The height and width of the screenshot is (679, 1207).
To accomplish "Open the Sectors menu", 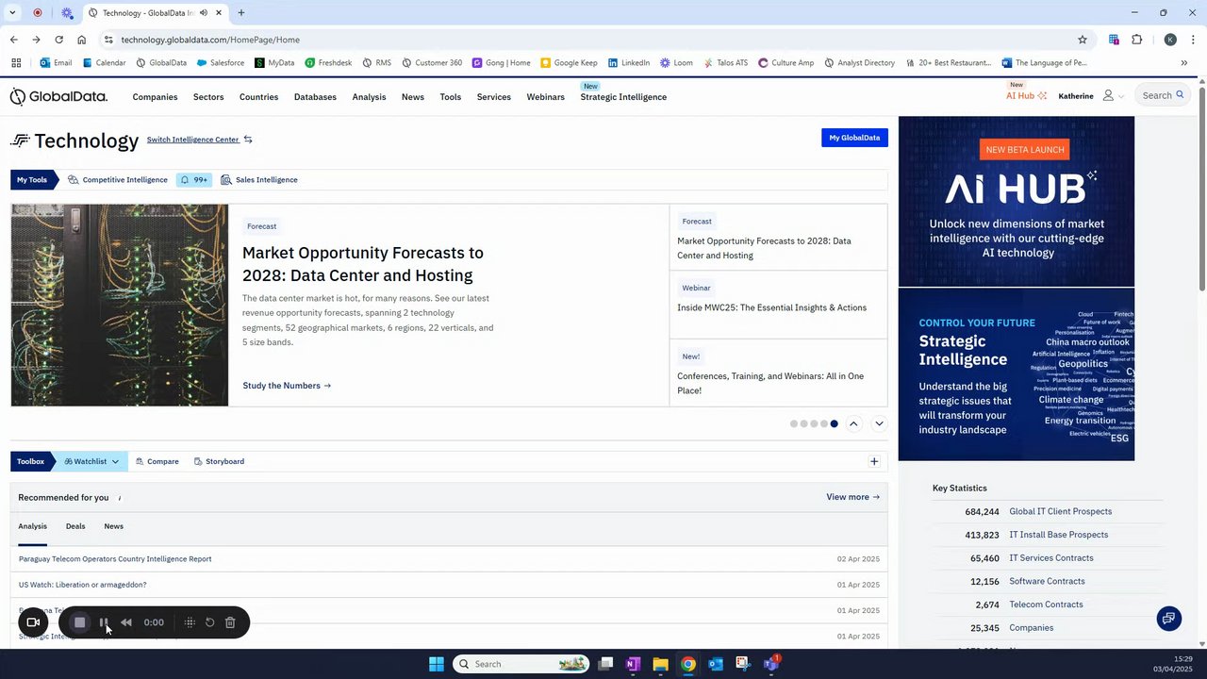I will tap(208, 97).
